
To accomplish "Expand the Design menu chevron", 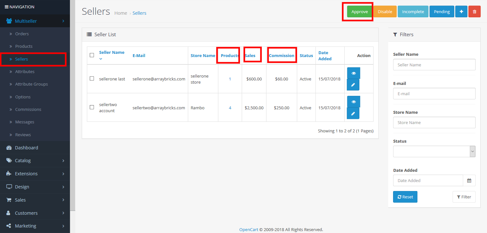I will [63, 187].
